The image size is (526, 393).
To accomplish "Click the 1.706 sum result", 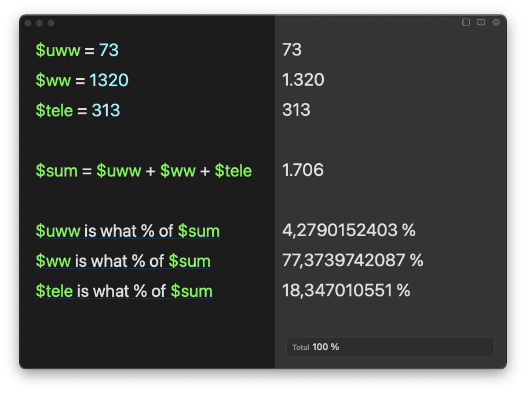I will pyautogui.click(x=303, y=170).
